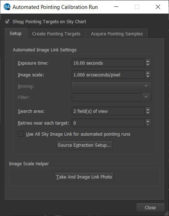
Task: Decrease search area fields of view
Action: pos(148,113)
